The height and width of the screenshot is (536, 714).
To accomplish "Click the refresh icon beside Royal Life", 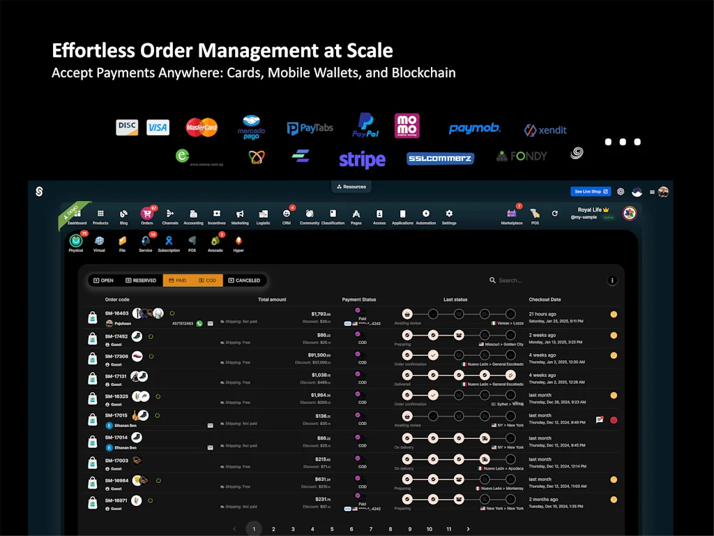I will tap(554, 213).
